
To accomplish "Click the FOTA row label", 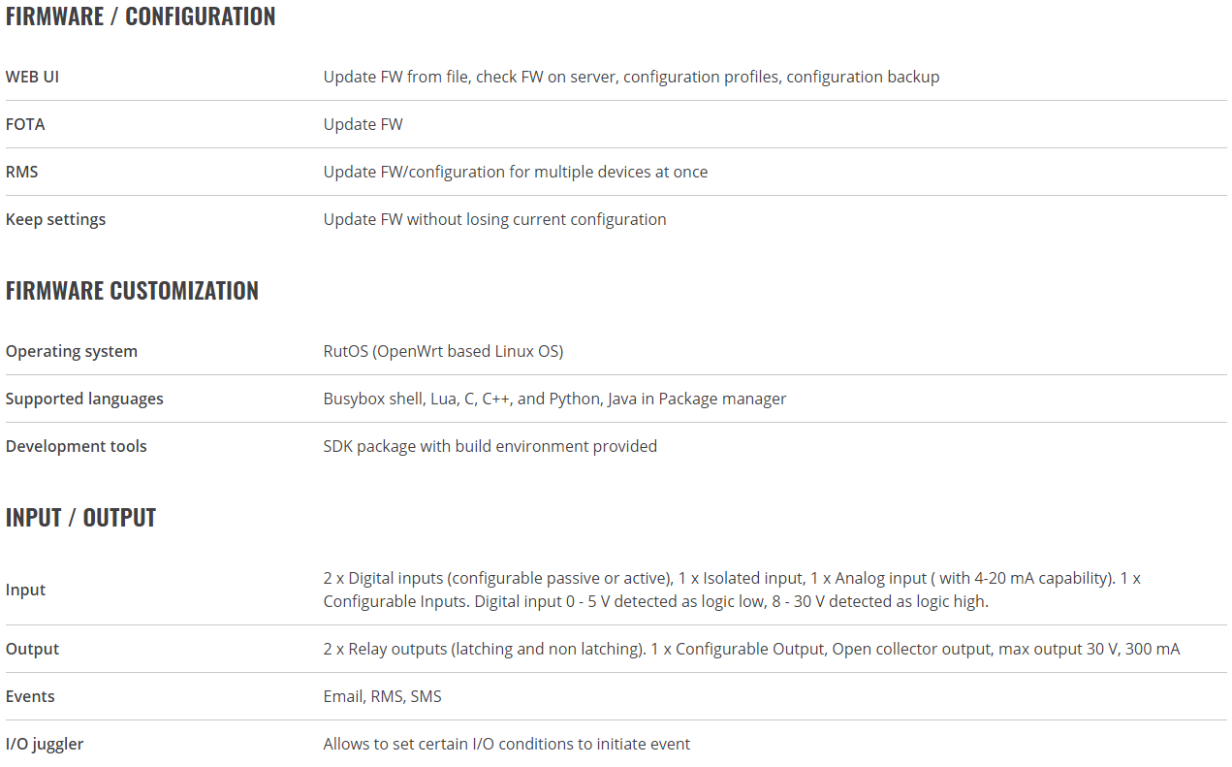I will tap(25, 124).
